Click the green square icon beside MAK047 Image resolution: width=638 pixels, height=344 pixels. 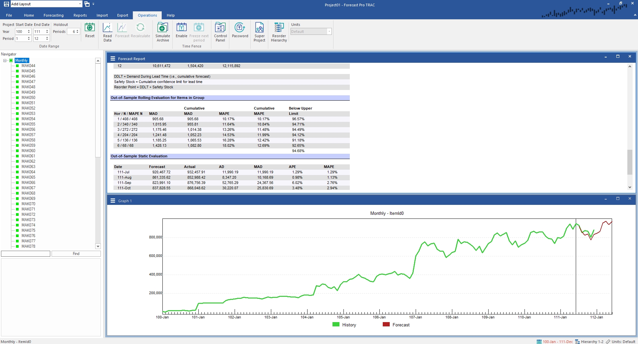pyautogui.click(x=17, y=82)
